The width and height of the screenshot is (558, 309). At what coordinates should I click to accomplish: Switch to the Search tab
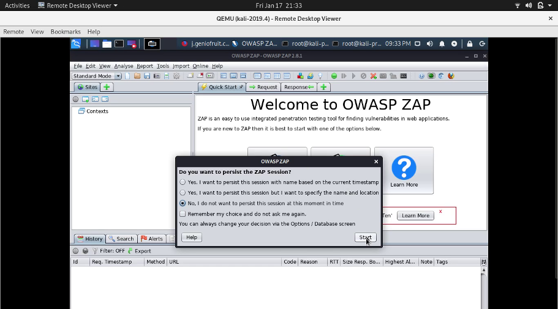121,239
